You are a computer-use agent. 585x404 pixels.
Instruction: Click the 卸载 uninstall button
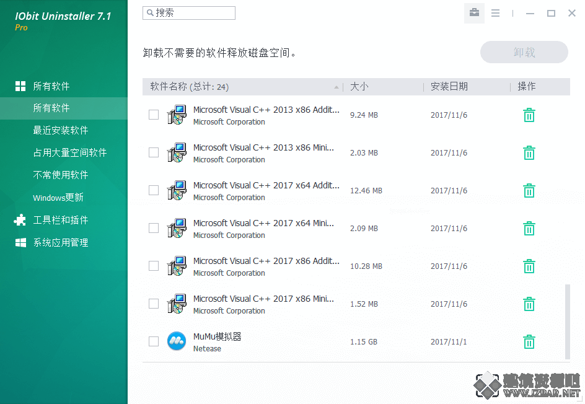524,52
